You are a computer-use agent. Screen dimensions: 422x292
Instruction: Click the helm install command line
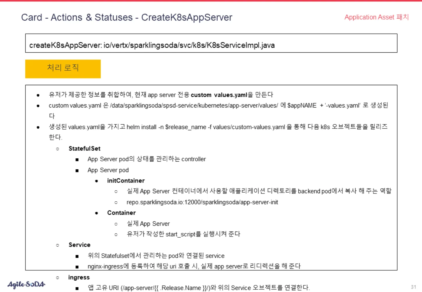point(218,127)
